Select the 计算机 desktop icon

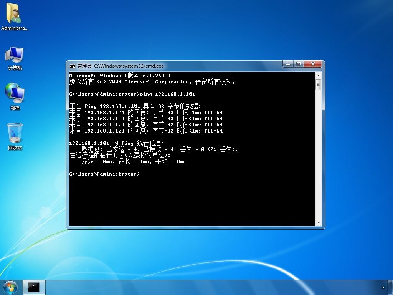(15, 58)
